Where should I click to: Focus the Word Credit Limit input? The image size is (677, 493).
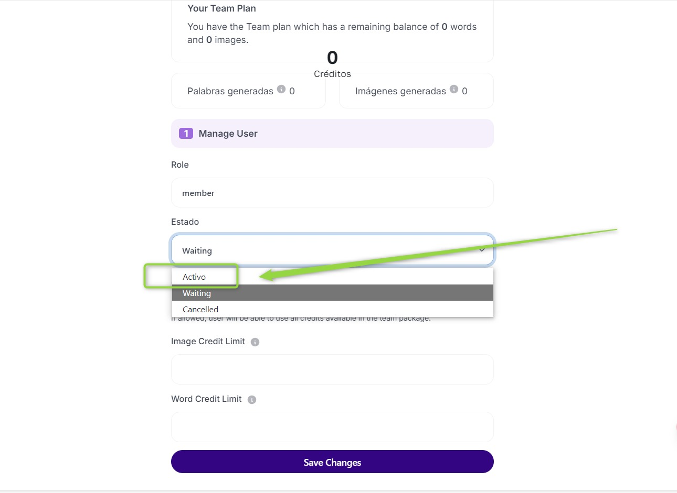[x=332, y=427]
